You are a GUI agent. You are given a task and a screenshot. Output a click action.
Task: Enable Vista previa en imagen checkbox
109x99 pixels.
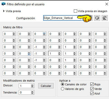pos(75,11)
